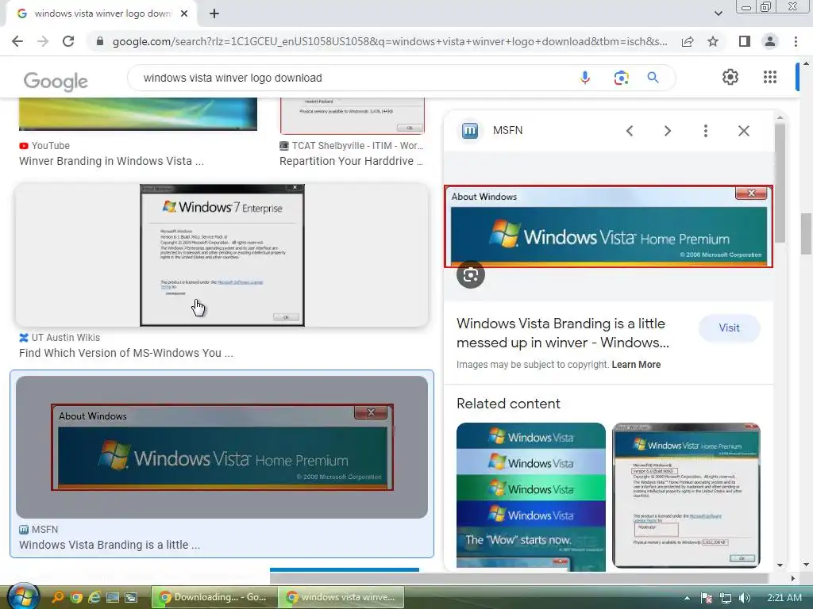Click the clock showing 2:21 AM
813x609 pixels.
(x=784, y=598)
